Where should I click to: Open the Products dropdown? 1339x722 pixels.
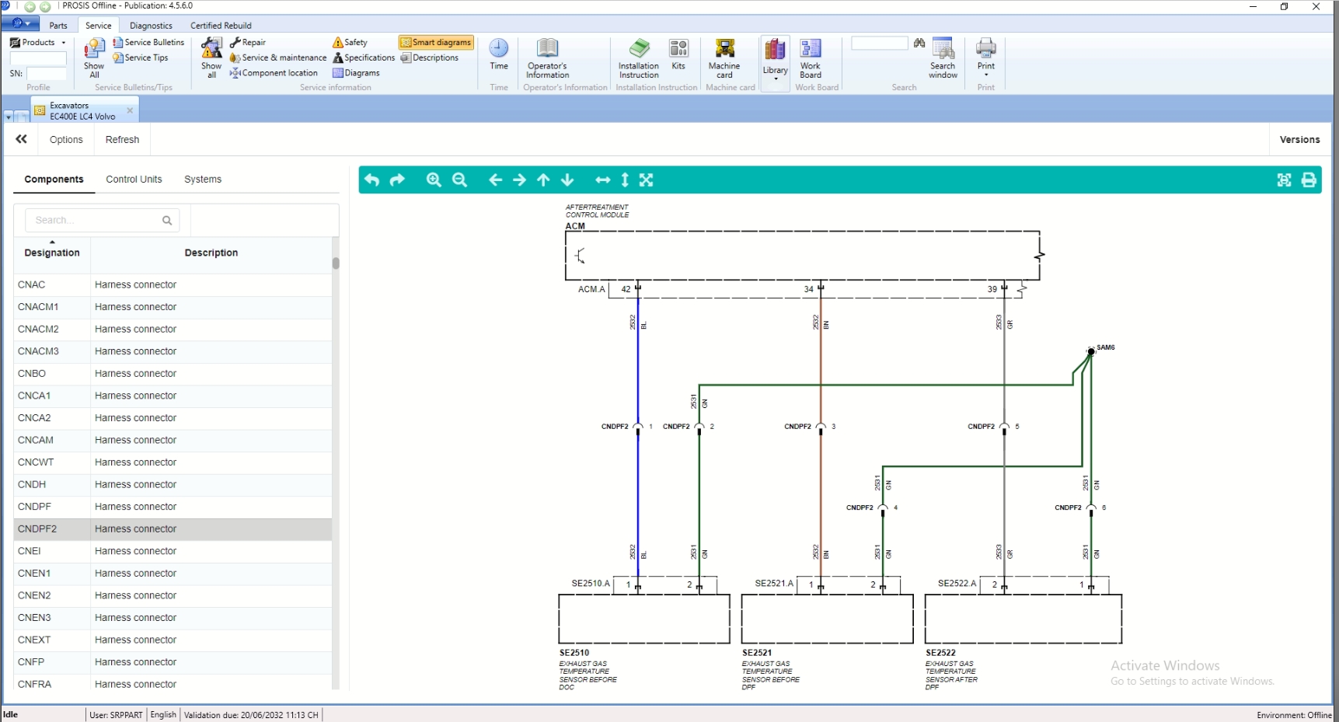click(x=38, y=43)
